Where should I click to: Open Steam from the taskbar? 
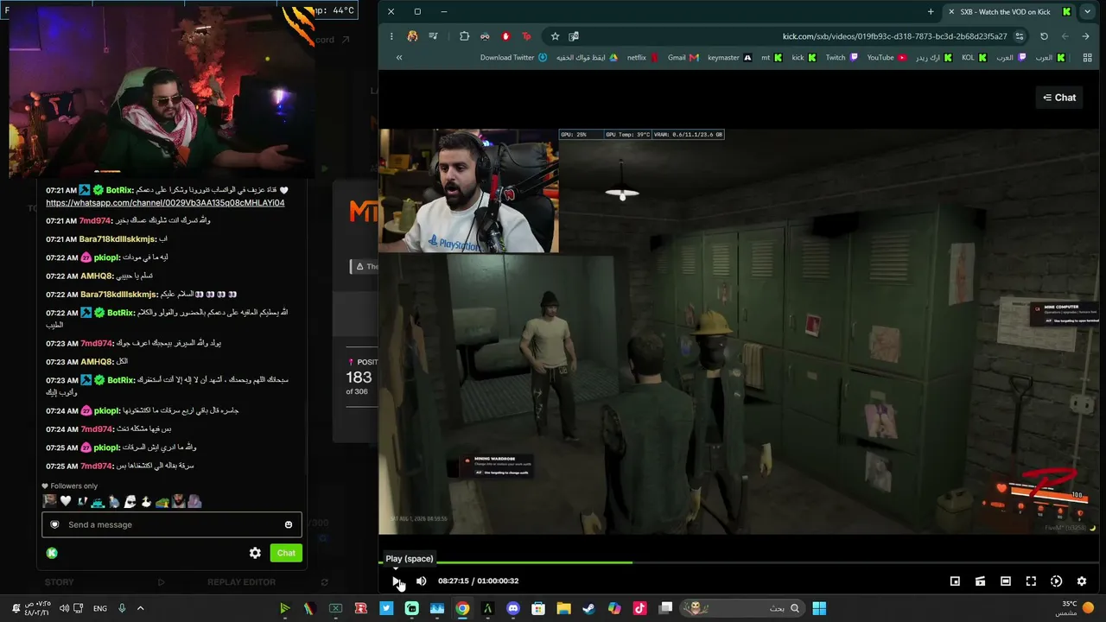click(x=588, y=608)
